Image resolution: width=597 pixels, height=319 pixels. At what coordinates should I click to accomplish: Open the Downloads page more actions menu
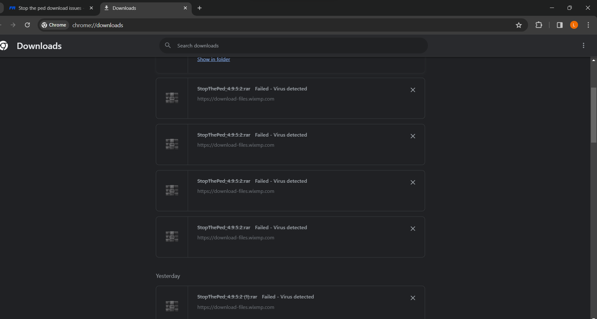click(x=583, y=46)
